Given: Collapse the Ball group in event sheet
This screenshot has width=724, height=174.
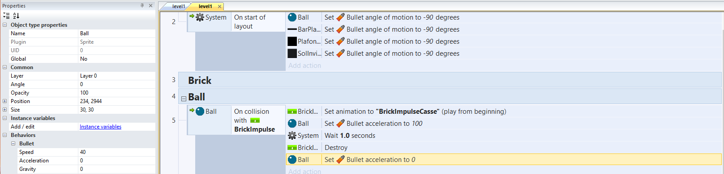Looking at the screenshot, I should tap(184, 99).
